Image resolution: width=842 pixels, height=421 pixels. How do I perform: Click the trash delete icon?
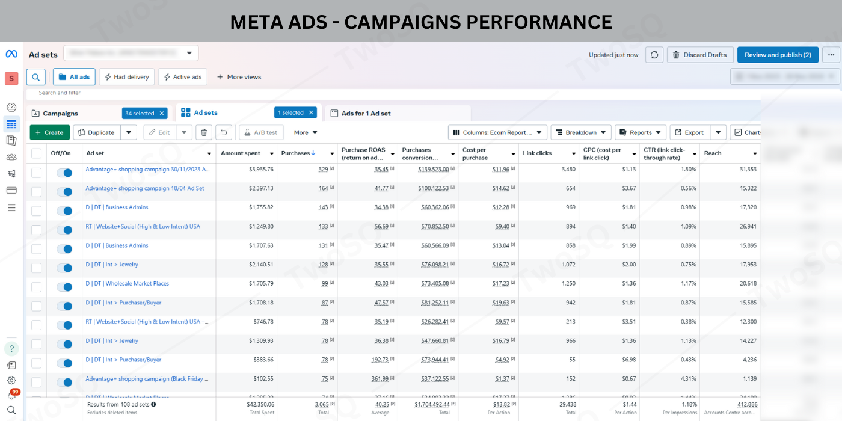coord(204,132)
